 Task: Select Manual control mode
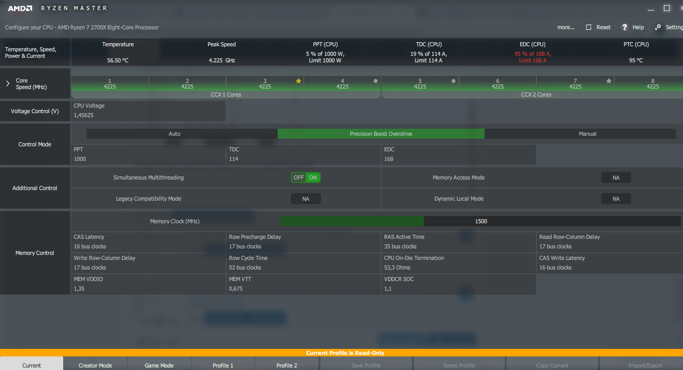point(580,134)
